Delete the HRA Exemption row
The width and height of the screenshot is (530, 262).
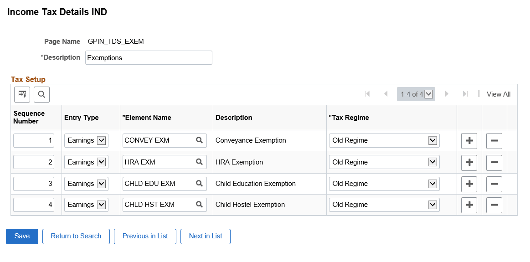(494, 162)
